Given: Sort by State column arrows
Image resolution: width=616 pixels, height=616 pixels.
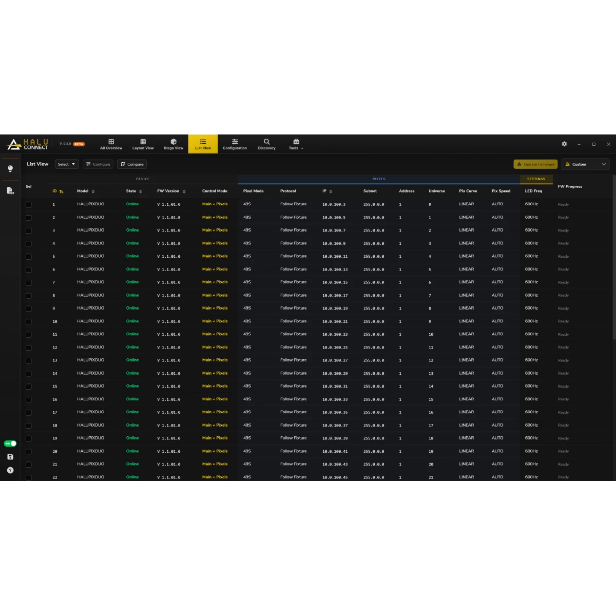Looking at the screenshot, I should 141,192.
